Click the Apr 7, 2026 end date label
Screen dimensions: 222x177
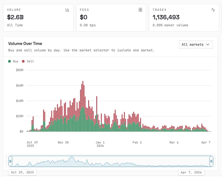pyautogui.click(x=191, y=172)
